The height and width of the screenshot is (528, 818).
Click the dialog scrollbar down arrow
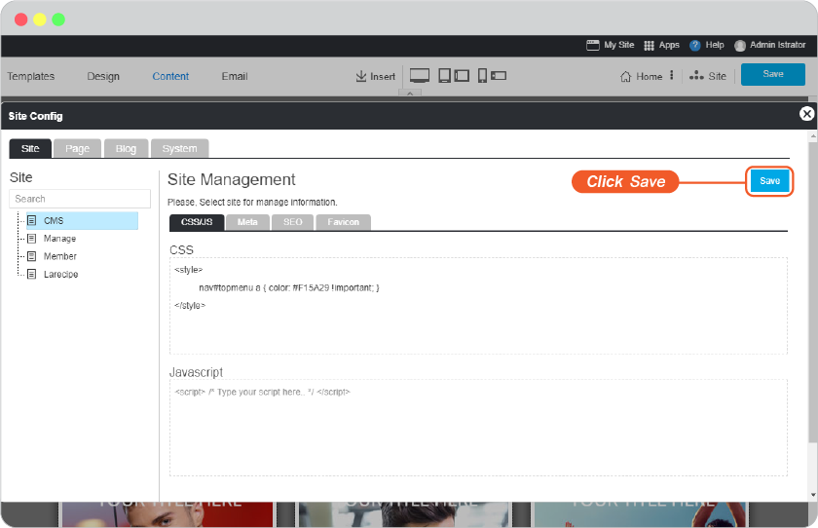813,495
